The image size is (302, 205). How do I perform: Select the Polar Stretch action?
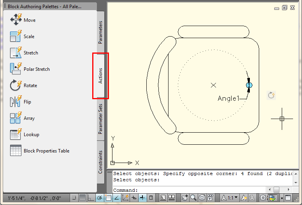coord(30,69)
